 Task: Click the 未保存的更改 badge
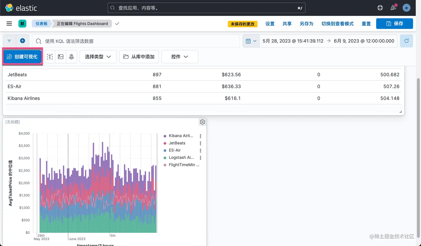click(243, 24)
